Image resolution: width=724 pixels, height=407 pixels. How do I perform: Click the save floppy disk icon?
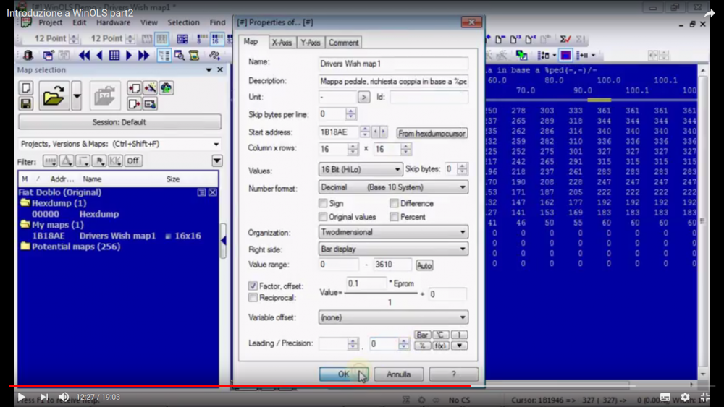[x=26, y=103]
